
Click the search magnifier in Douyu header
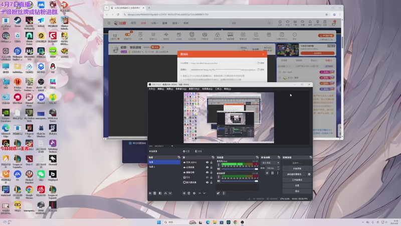tap(269, 23)
